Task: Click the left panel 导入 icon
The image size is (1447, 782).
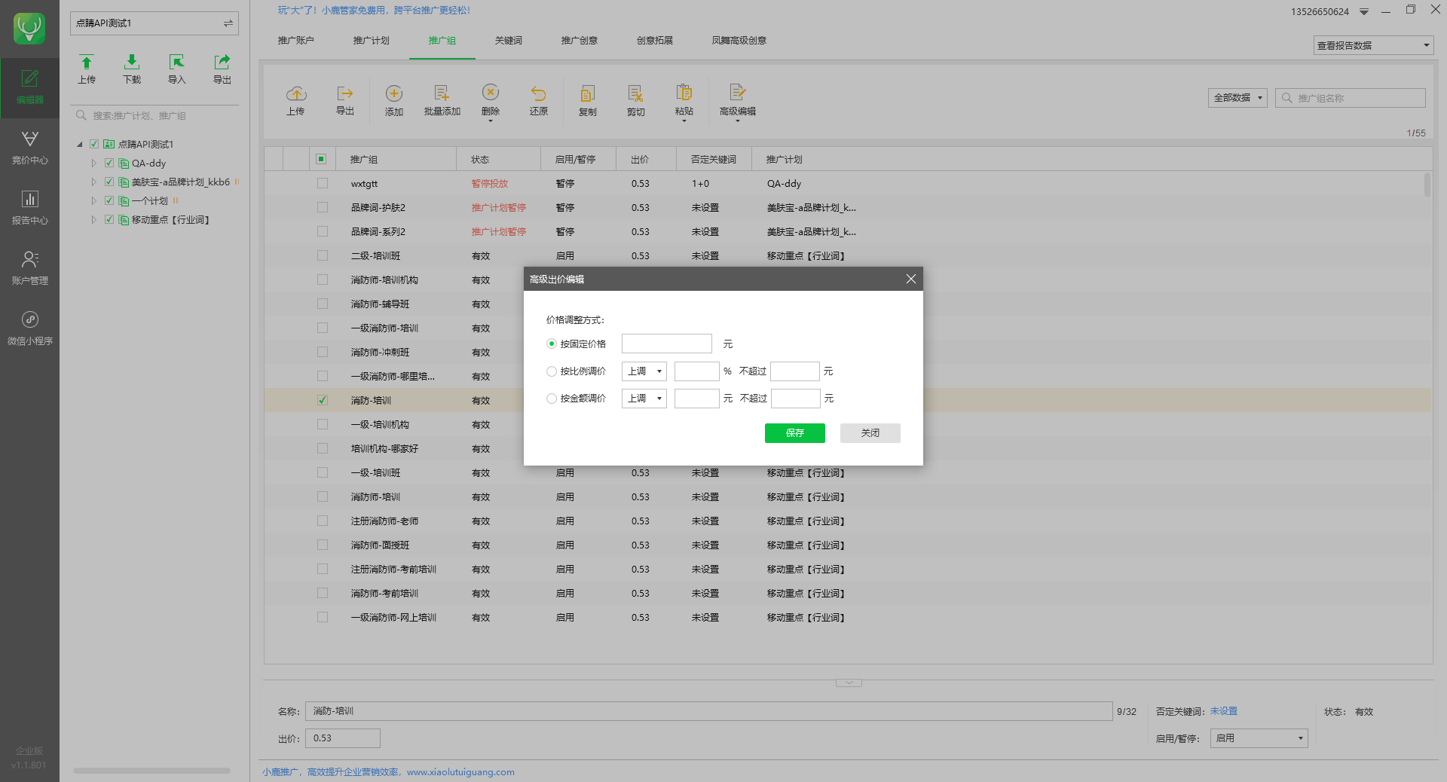Action: point(176,62)
